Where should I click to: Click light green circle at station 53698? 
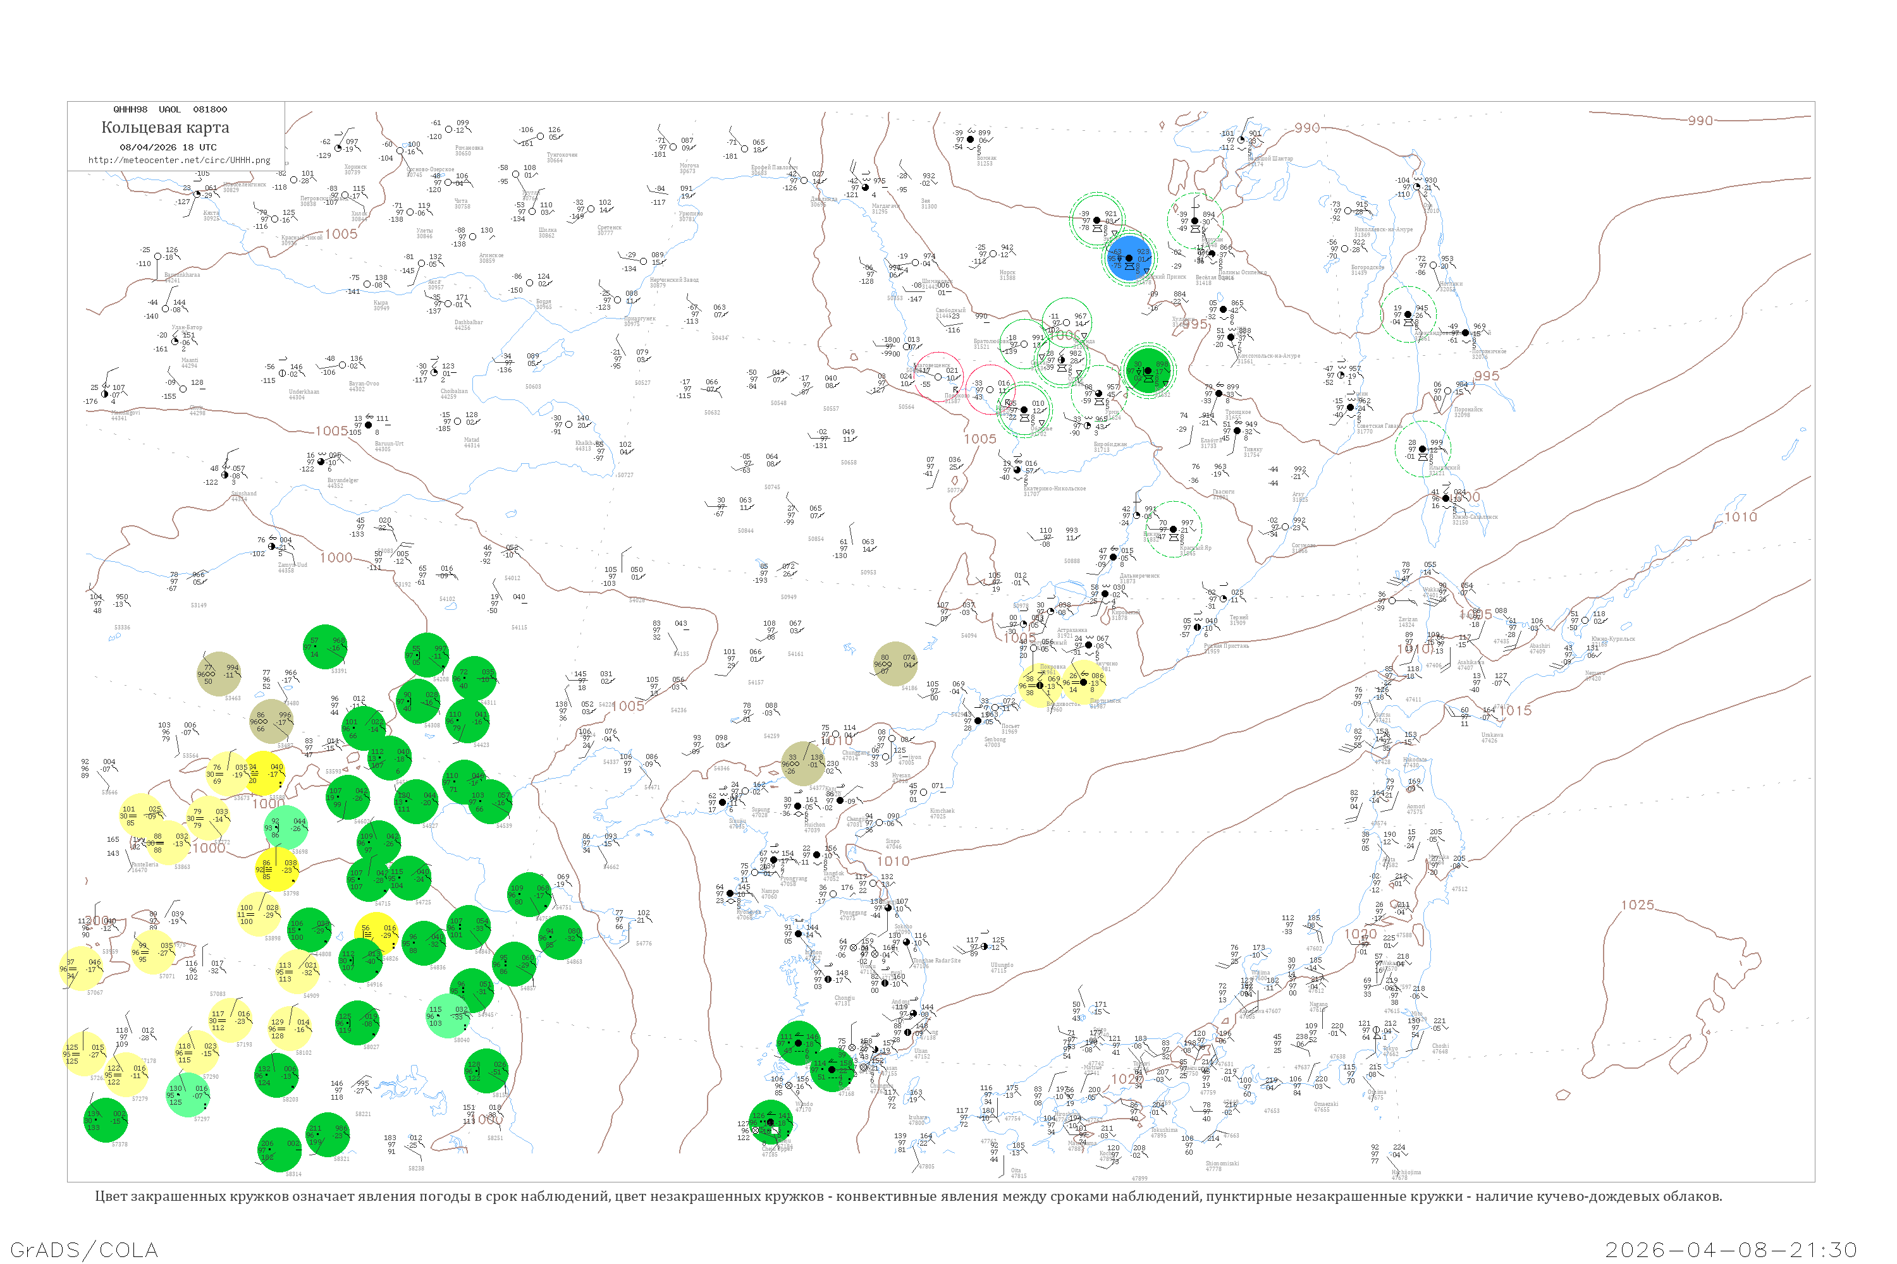(286, 827)
